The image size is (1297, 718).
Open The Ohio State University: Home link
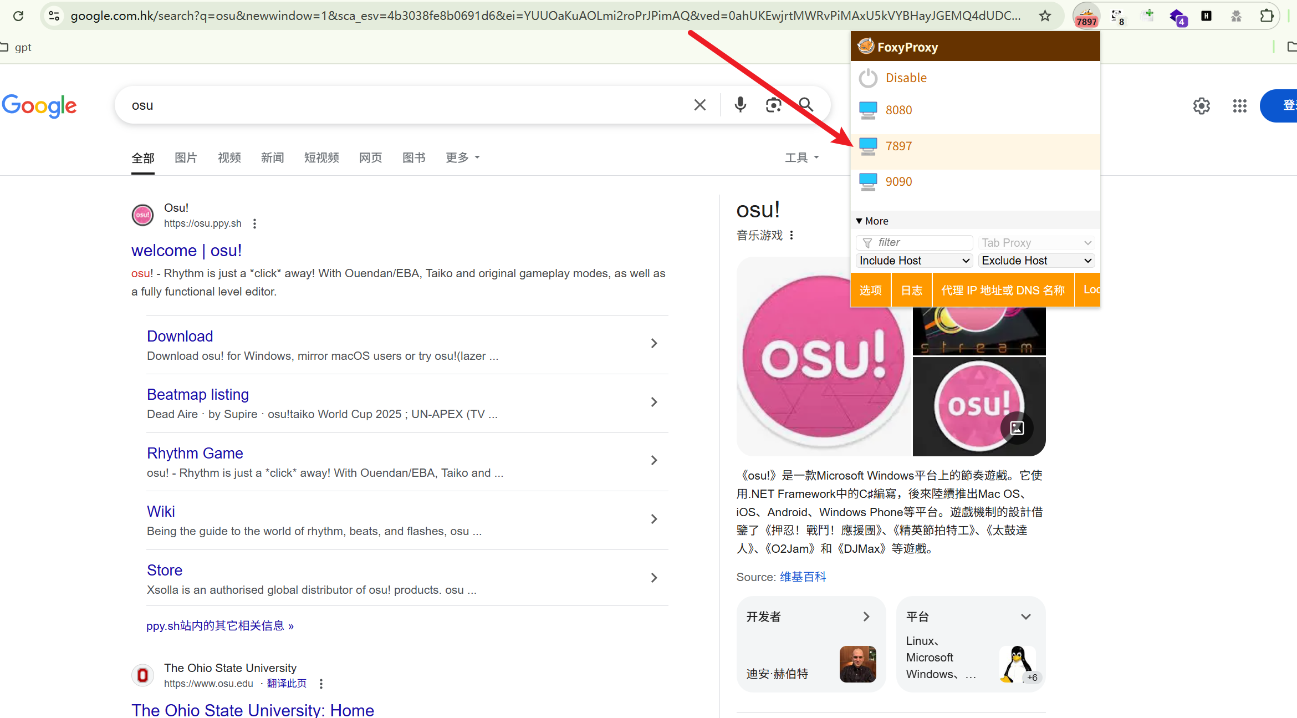(x=253, y=710)
